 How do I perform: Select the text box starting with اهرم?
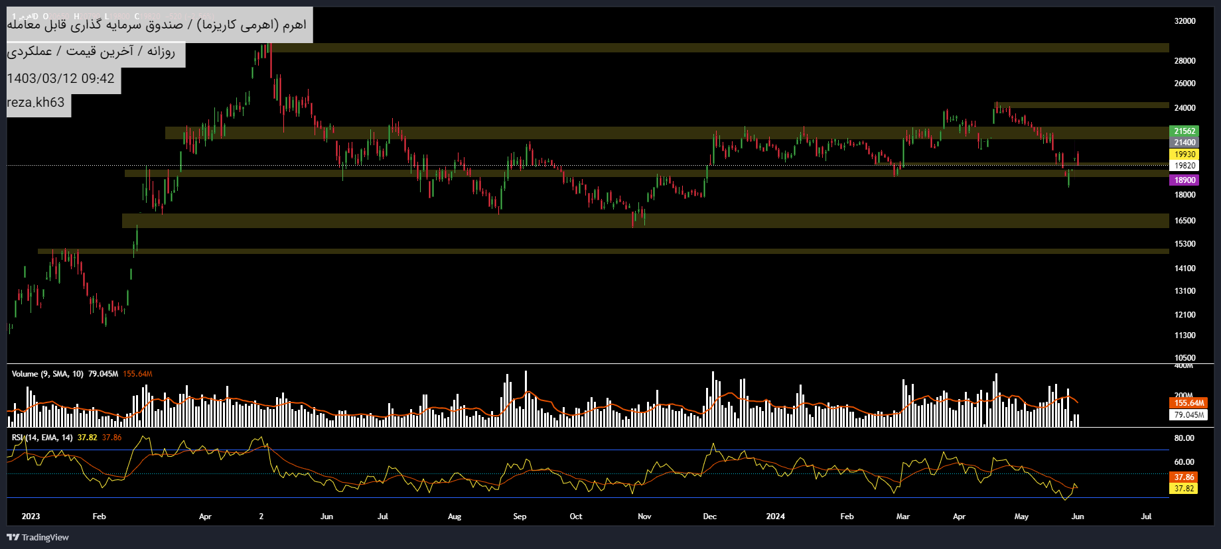[159, 25]
